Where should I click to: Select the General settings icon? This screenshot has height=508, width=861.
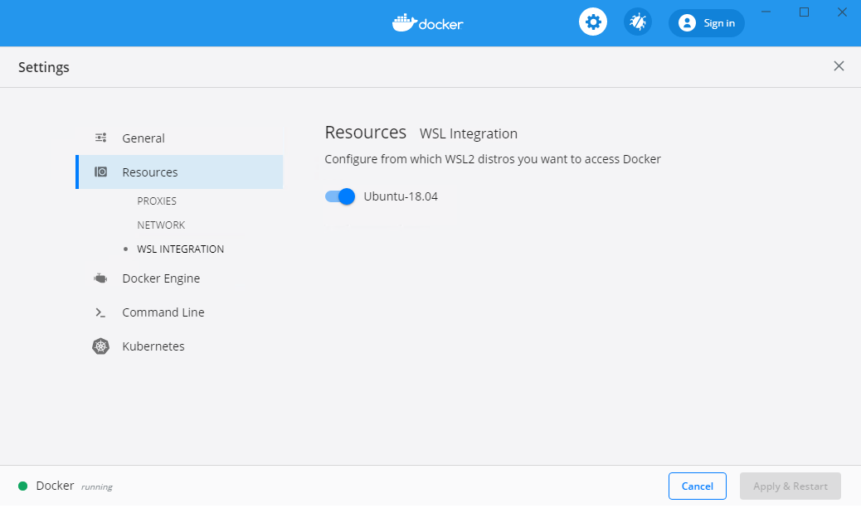[x=100, y=138]
